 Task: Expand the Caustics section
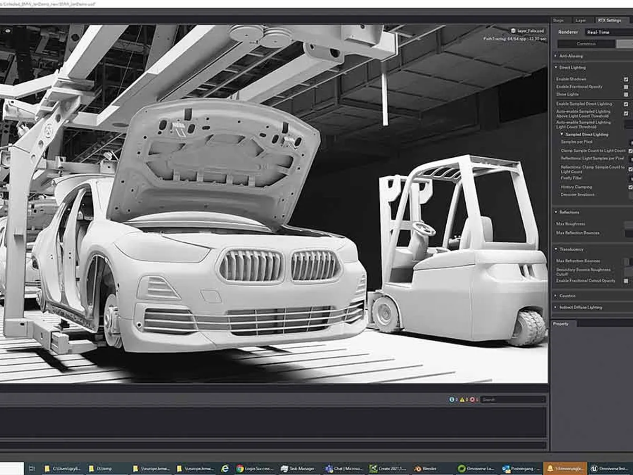[x=567, y=296]
